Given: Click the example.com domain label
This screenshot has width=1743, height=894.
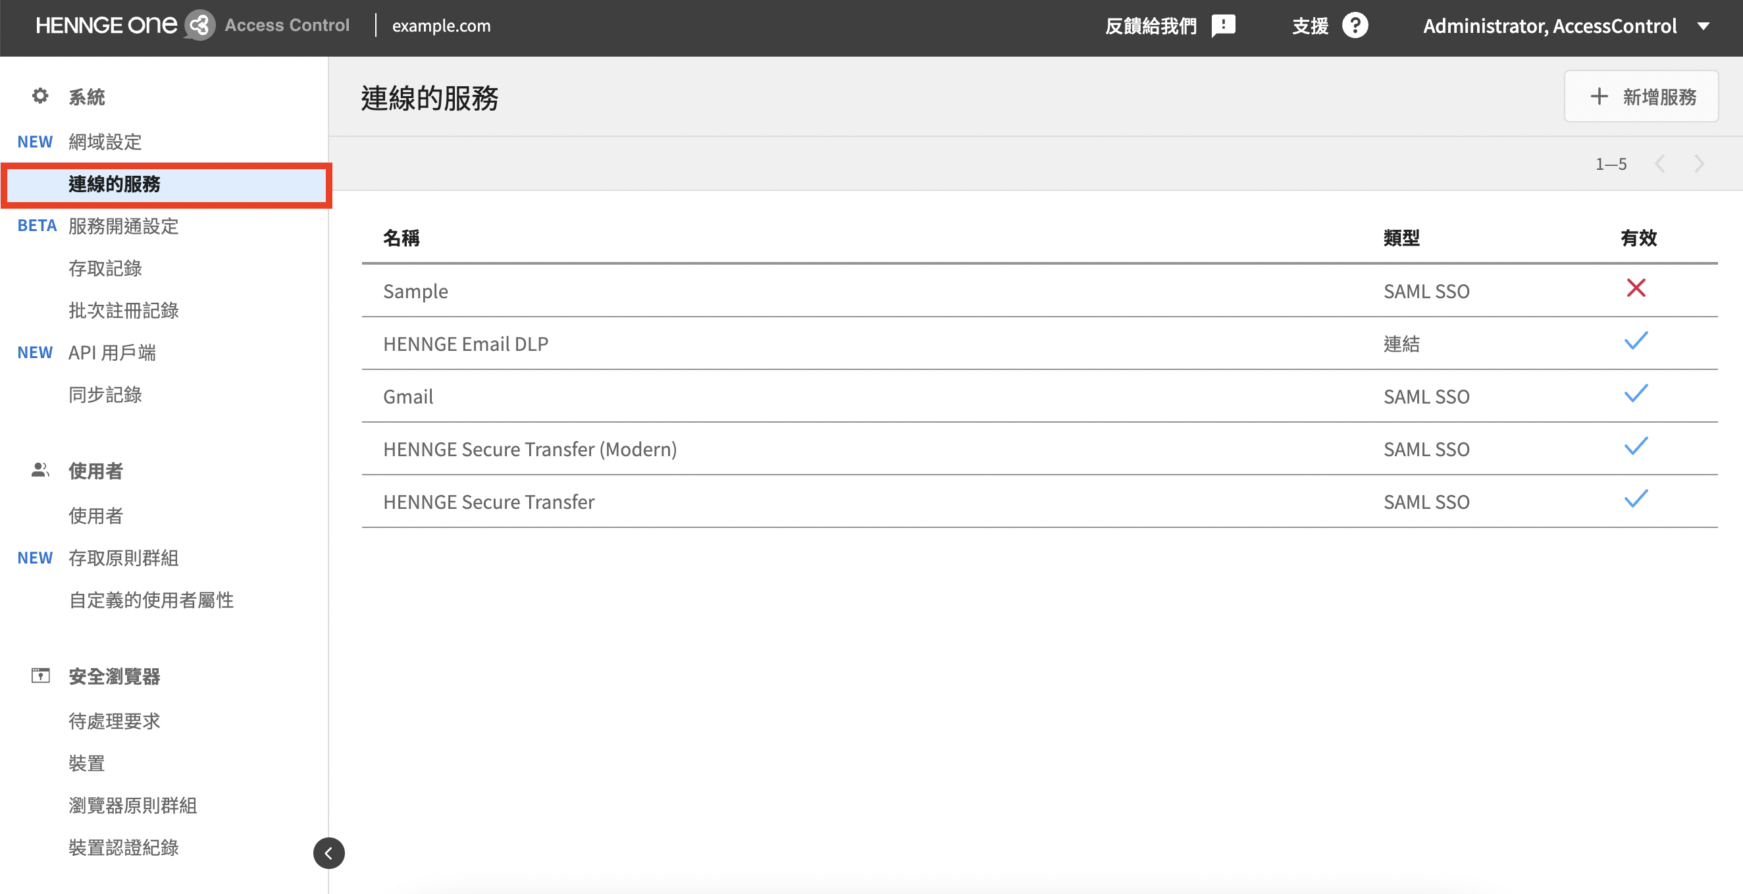Looking at the screenshot, I should 441,26.
